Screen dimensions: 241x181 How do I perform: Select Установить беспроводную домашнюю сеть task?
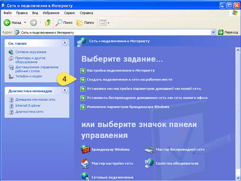coord(147,98)
